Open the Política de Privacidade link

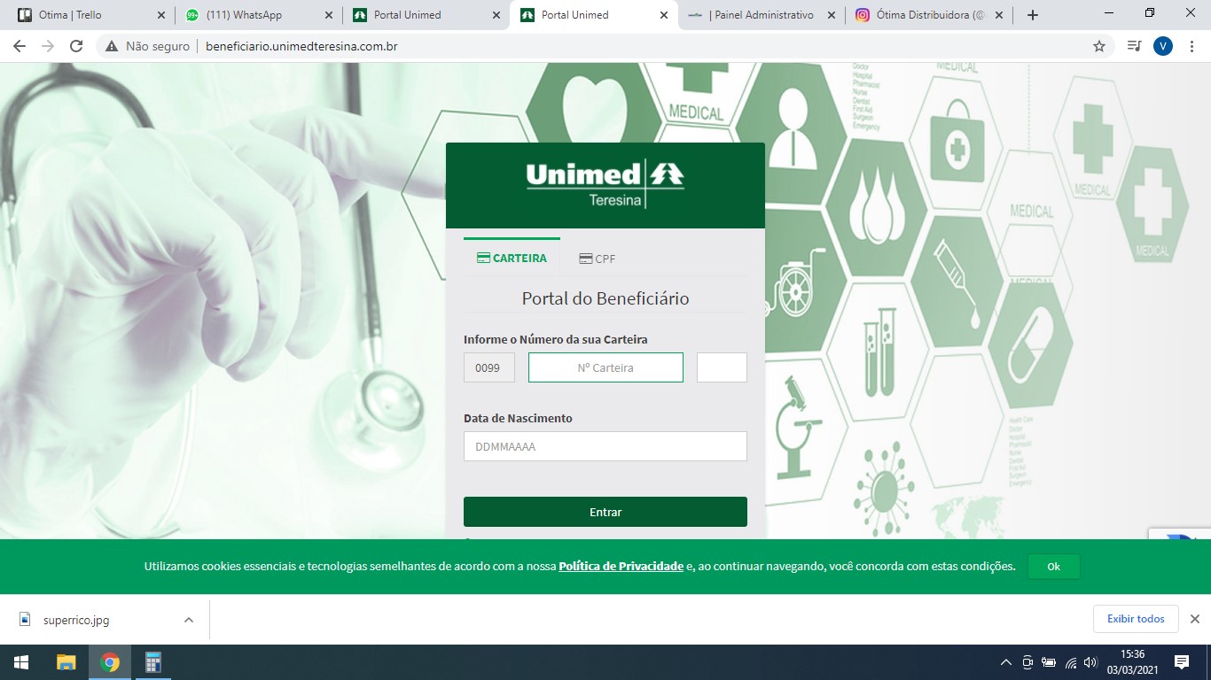[x=621, y=567]
